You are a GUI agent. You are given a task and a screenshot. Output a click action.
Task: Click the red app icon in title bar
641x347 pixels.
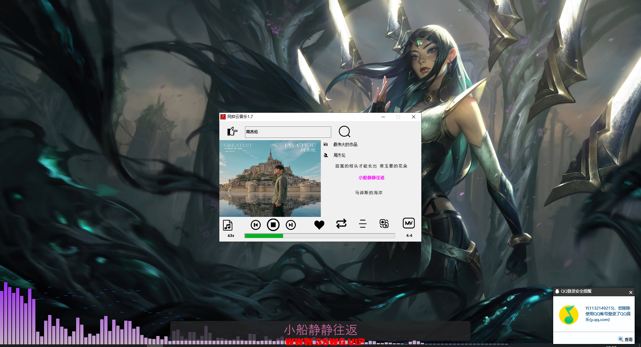click(223, 117)
